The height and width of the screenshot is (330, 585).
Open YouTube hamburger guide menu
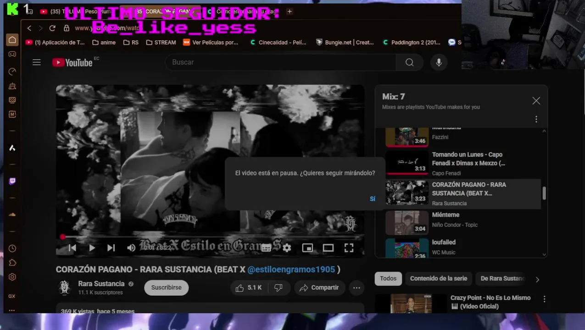[x=37, y=62]
